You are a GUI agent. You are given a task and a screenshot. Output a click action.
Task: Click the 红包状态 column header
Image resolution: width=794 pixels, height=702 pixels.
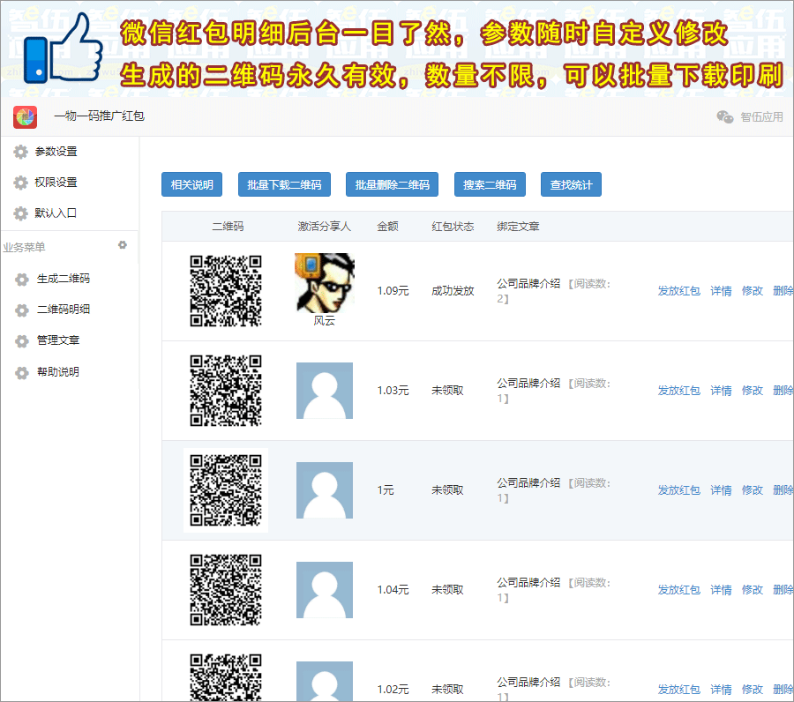click(453, 227)
